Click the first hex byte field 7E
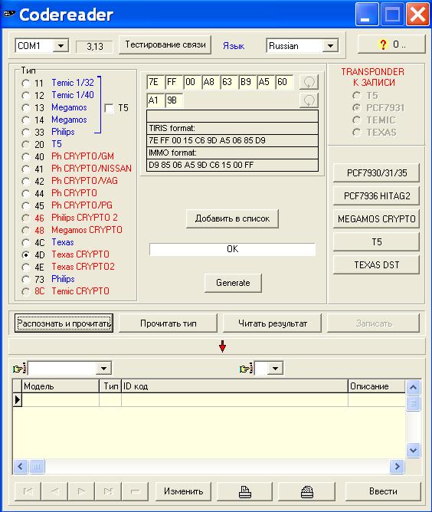The image size is (432, 512). 155,82
